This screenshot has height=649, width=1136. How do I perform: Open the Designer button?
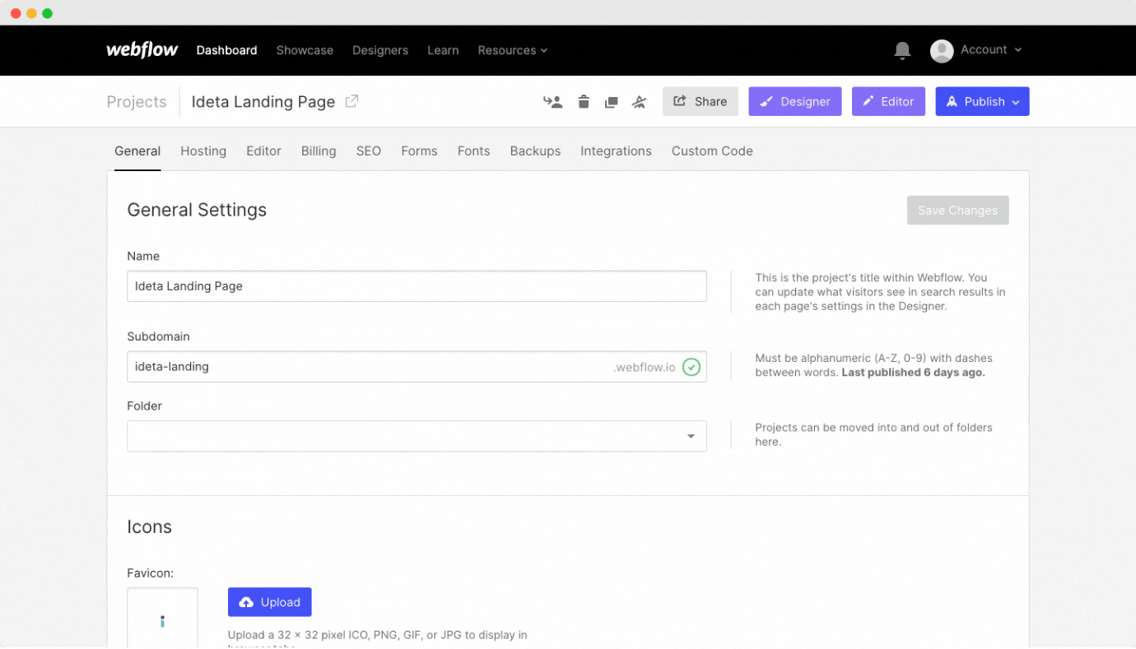coord(795,101)
